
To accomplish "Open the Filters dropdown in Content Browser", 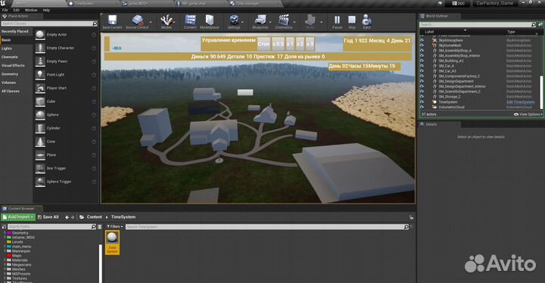I will tap(114, 227).
